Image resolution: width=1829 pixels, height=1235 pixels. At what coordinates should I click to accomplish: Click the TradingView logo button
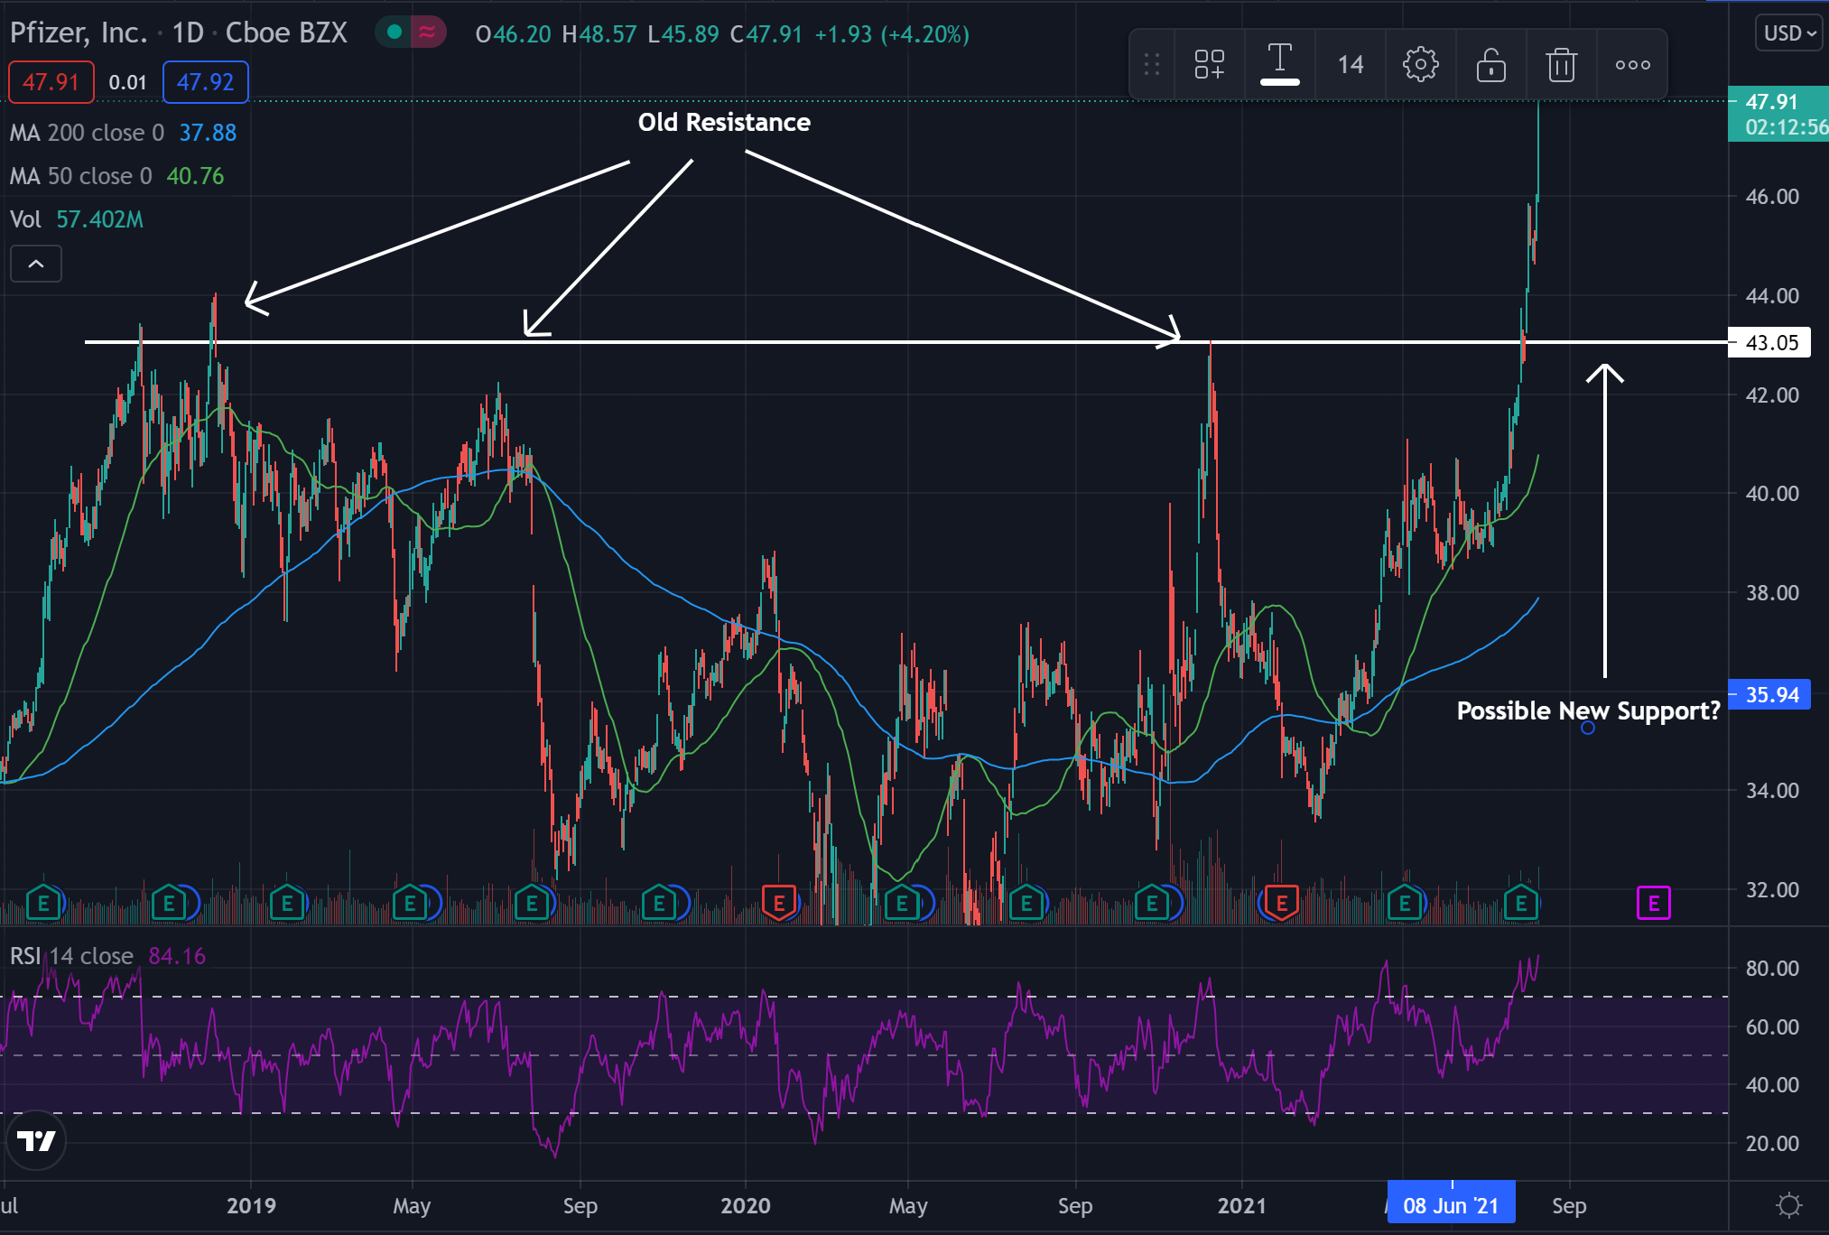point(37,1140)
